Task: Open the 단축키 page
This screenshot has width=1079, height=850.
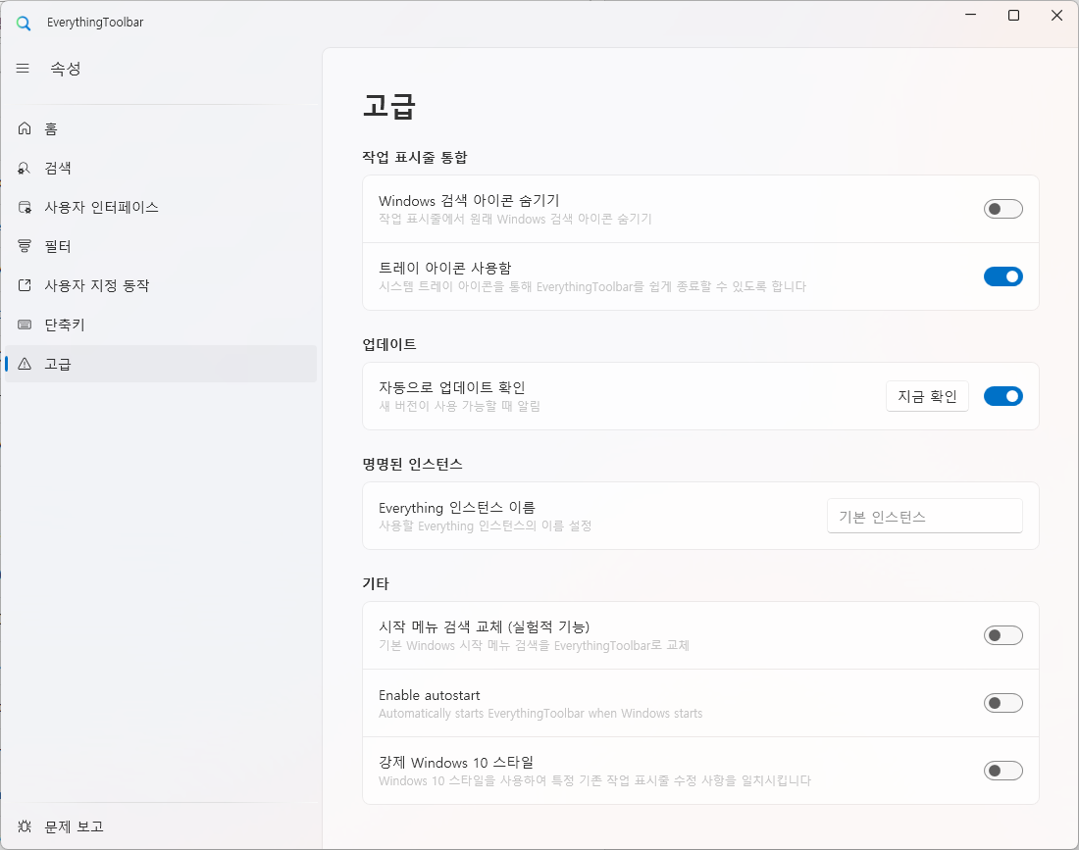Action: (160, 325)
